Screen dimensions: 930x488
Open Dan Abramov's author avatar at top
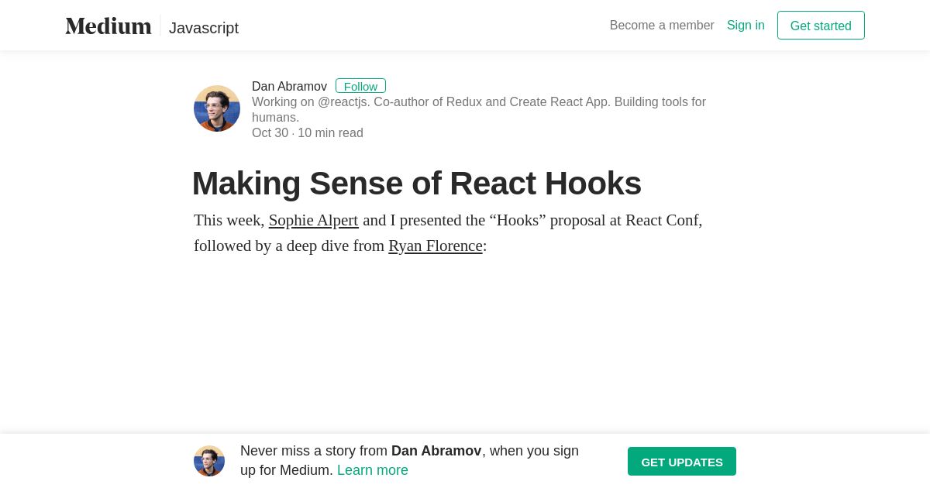tap(217, 108)
